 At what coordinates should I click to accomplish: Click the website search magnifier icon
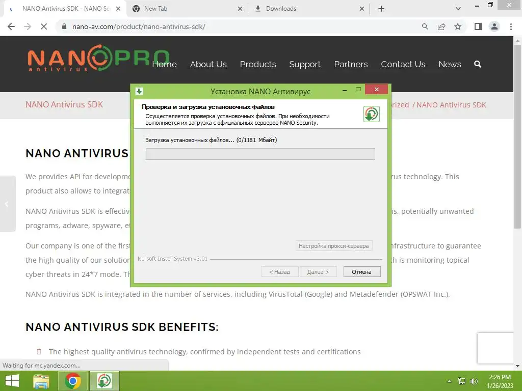[478, 64]
